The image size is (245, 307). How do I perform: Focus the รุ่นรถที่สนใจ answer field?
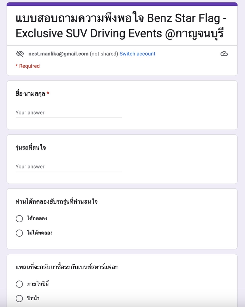(x=69, y=167)
